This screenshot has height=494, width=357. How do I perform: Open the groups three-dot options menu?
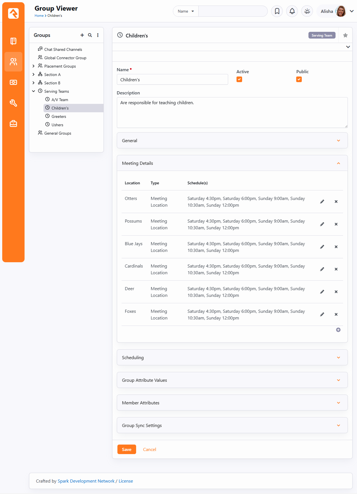click(98, 35)
